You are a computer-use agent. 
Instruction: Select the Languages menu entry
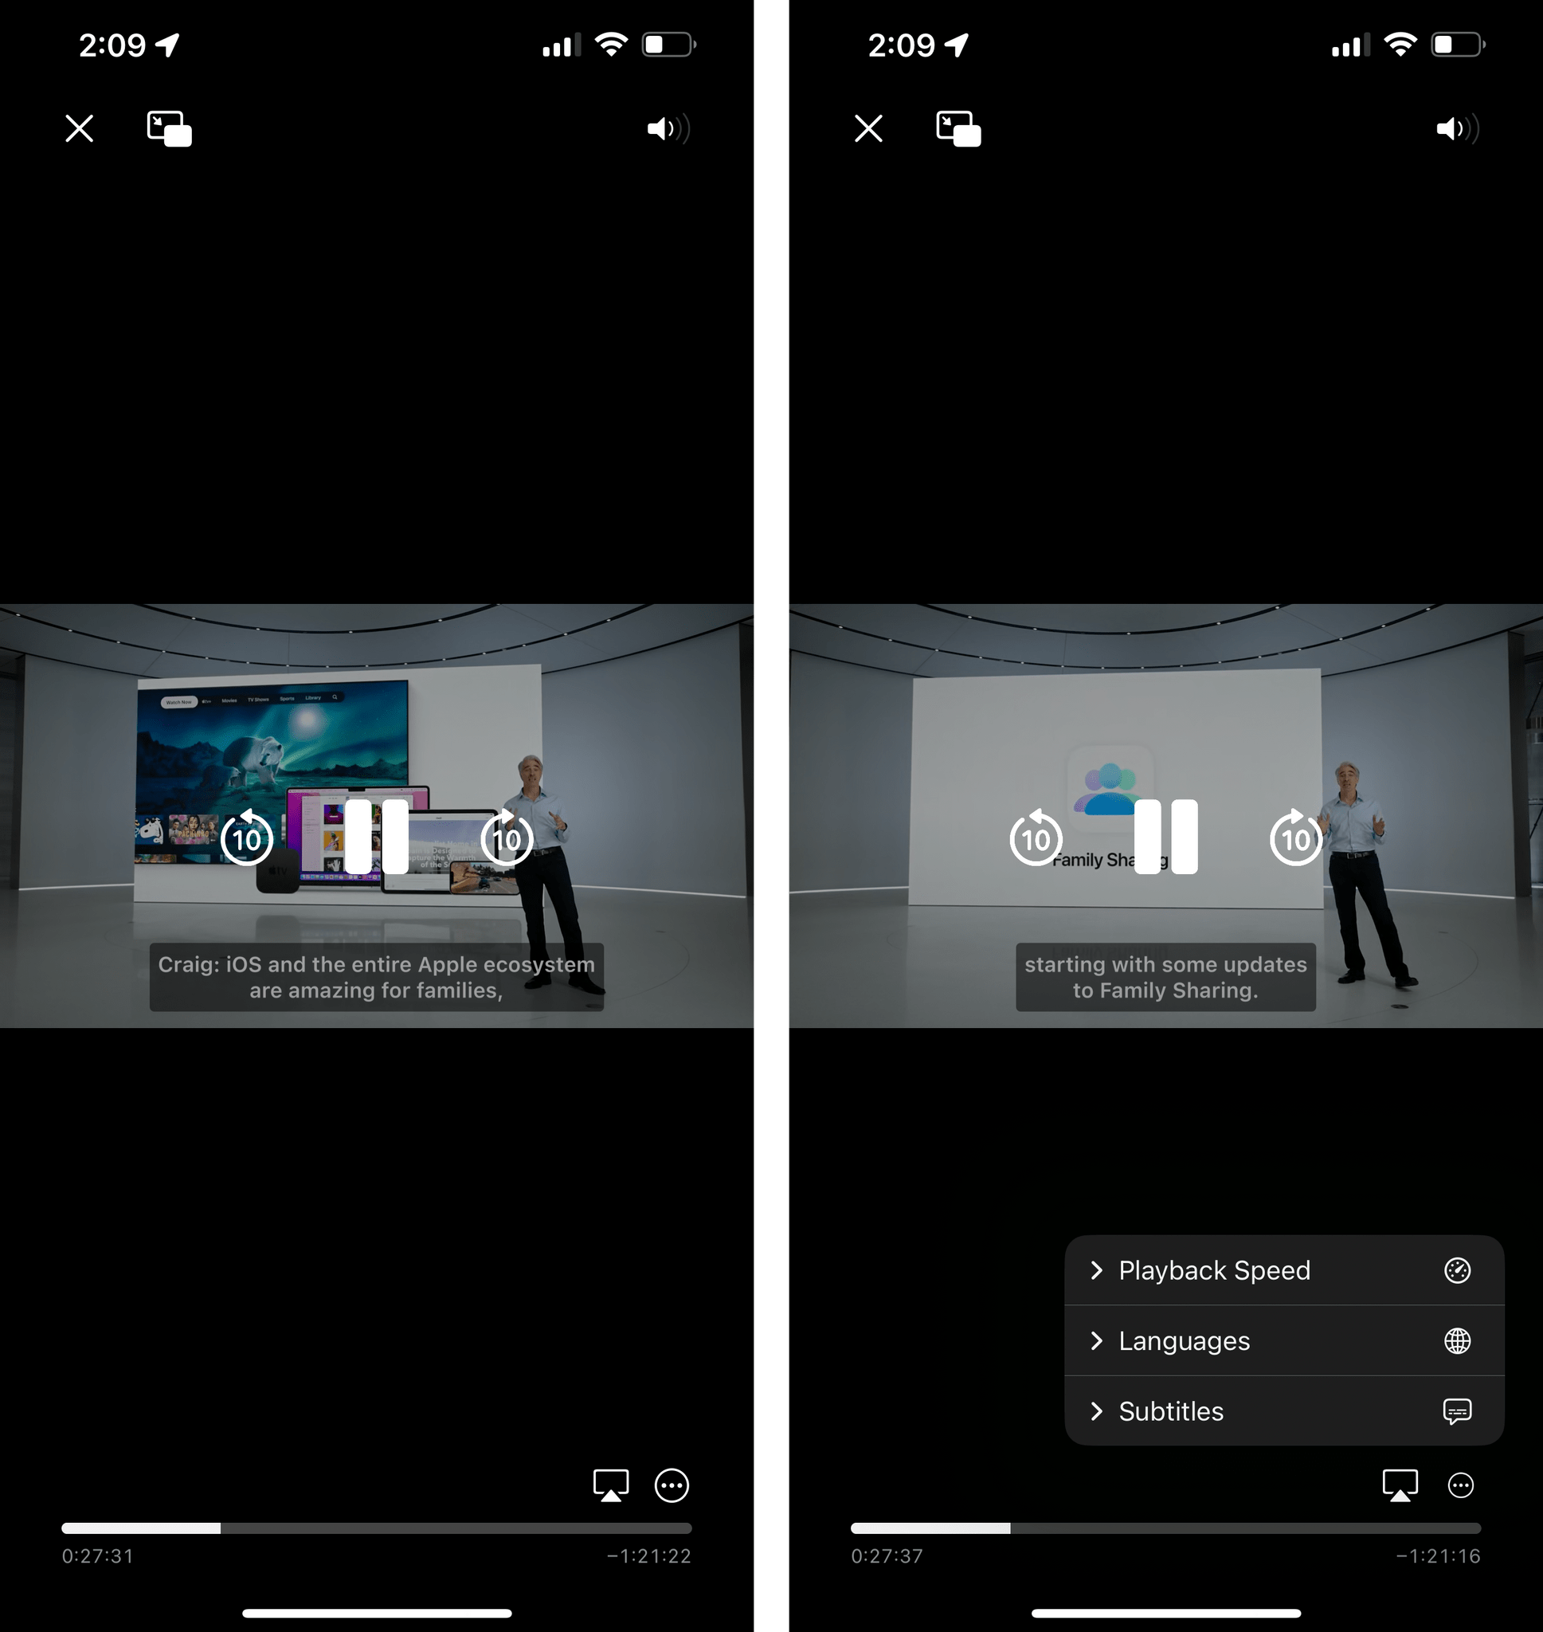point(1283,1340)
